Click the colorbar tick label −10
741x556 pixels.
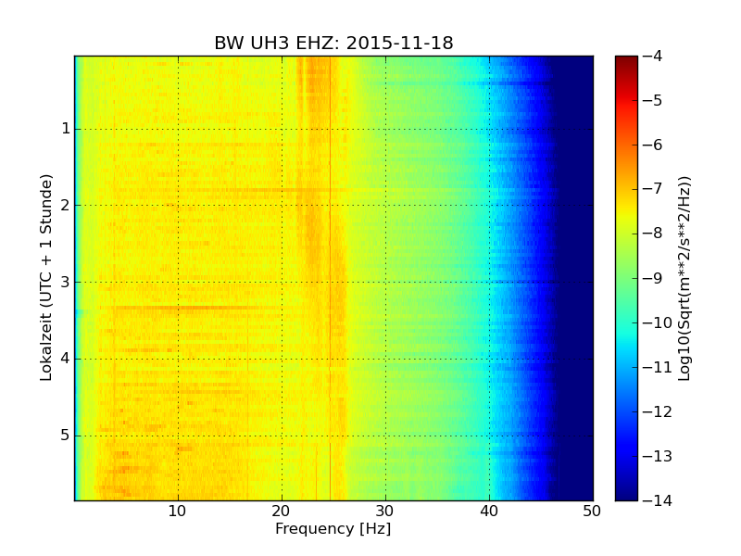pos(658,322)
